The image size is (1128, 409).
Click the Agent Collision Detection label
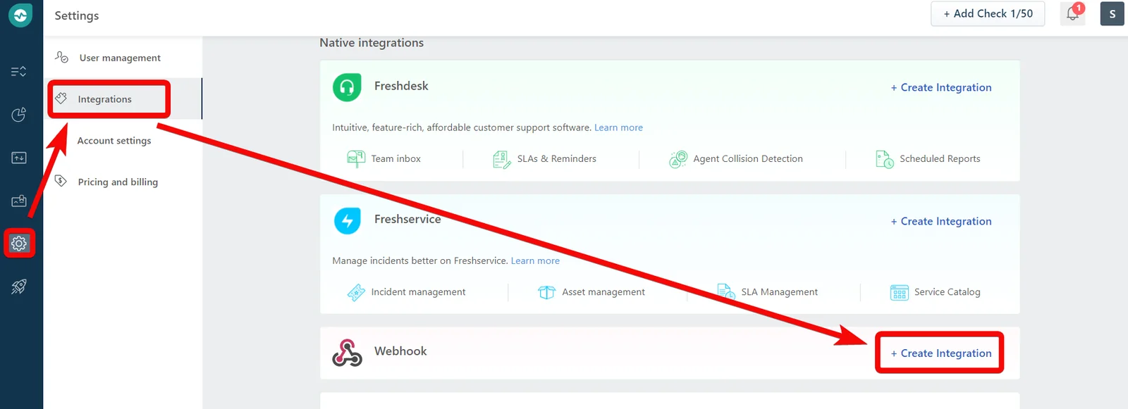[748, 159]
